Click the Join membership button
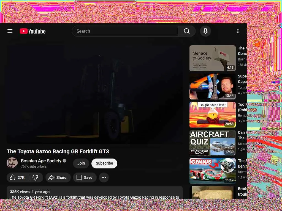Viewport: 282px width, 211px height. 81,163
